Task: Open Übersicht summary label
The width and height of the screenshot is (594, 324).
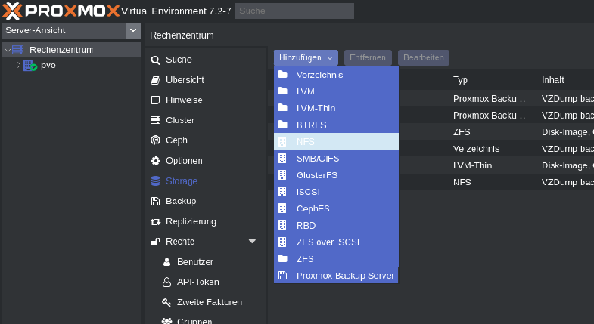Action: pos(185,80)
